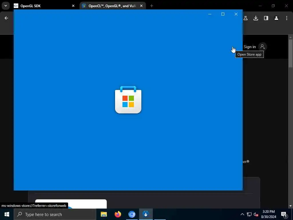The height and width of the screenshot is (220, 293).
Task: Close the OpenCL, OpenGL, and Vulkan tab
Action: 141,6
